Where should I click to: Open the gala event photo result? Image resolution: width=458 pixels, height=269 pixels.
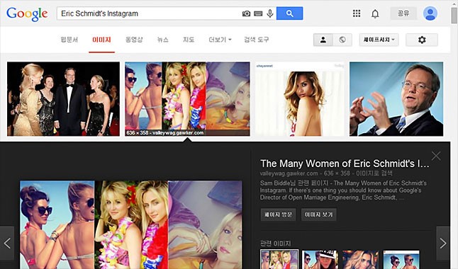(x=63, y=99)
